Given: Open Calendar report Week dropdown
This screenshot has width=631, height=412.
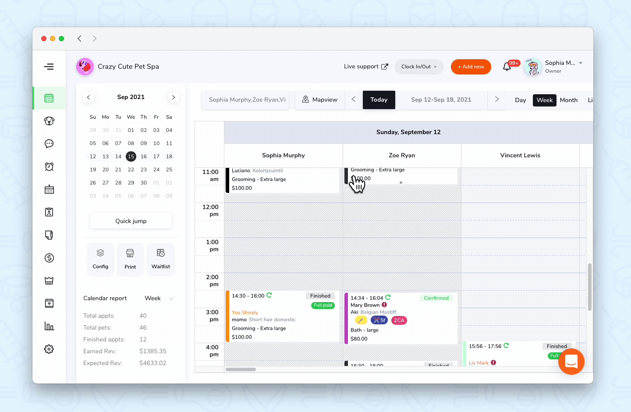Looking at the screenshot, I should pos(159,298).
